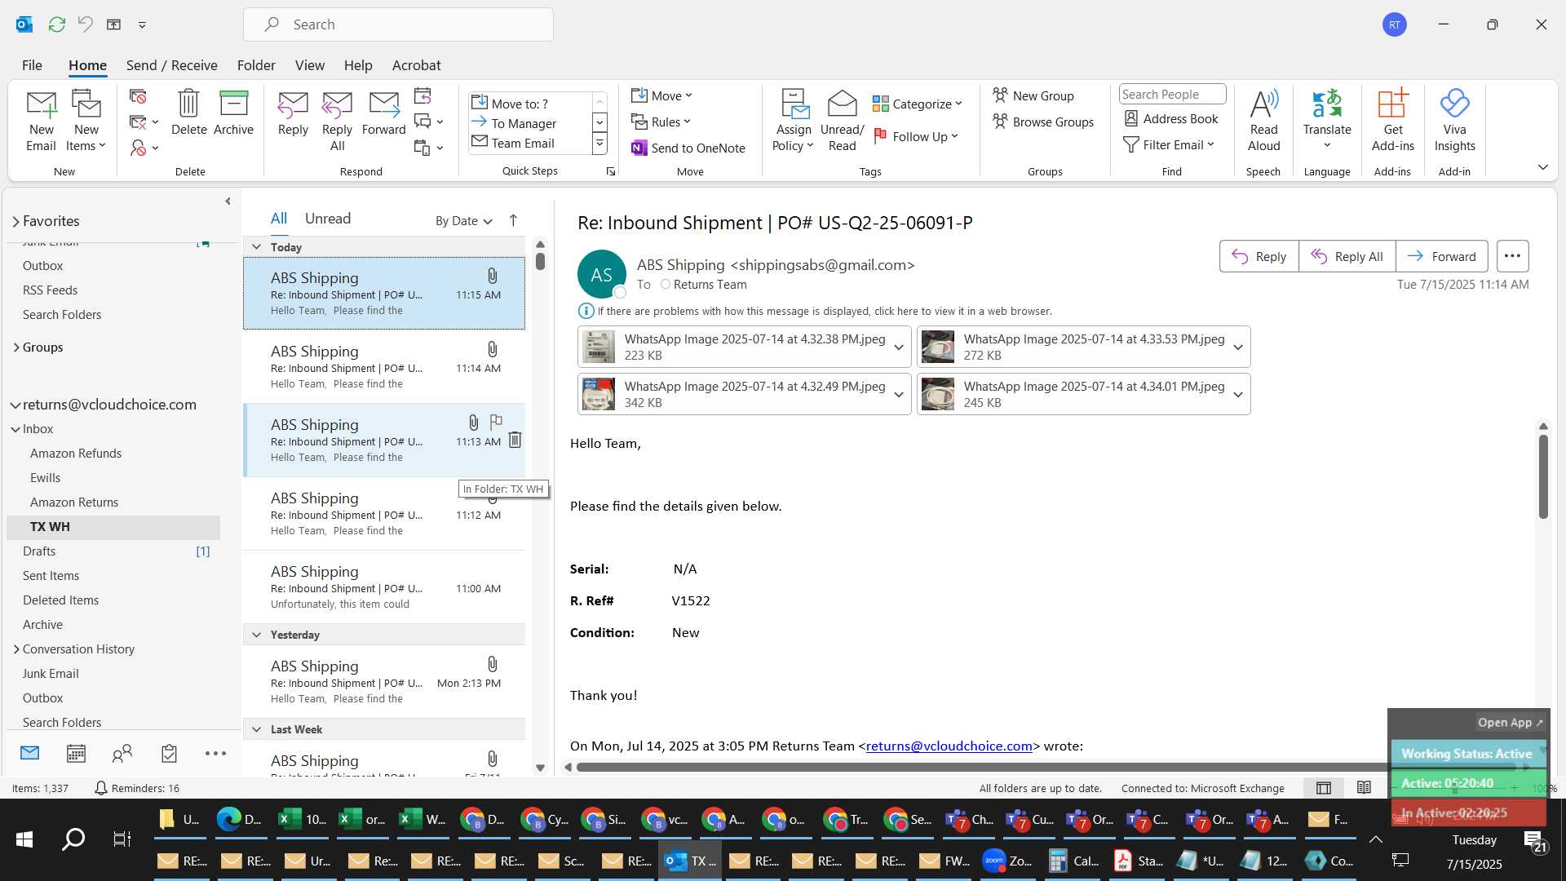This screenshot has height=881, width=1566.
Task: Open the Translate language tool
Action: tap(1327, 121)
